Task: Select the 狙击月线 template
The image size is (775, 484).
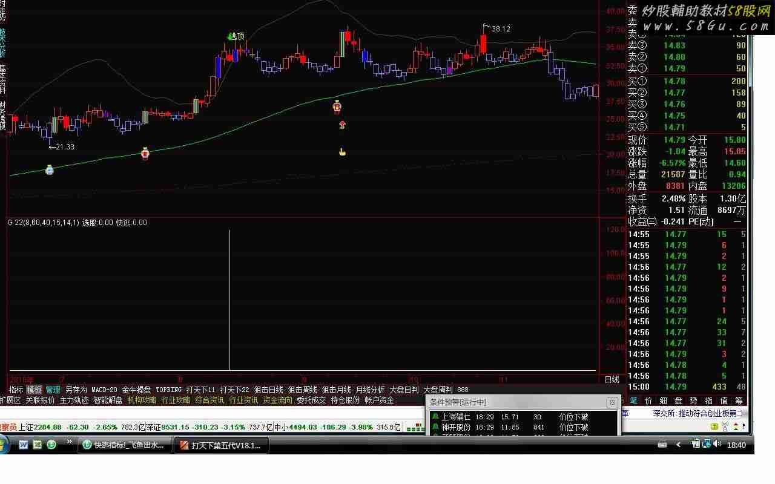Action: [336, 390]
